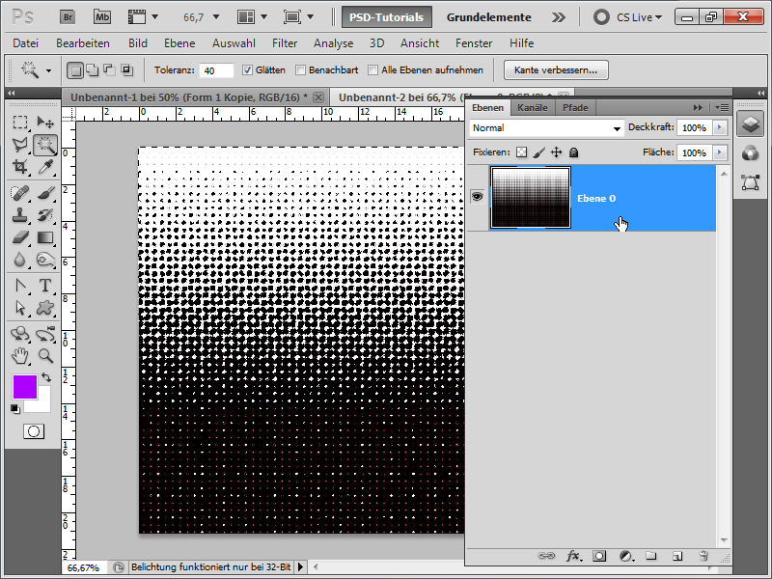
Task: Select the Gradient tool
Action: point(45,237)
